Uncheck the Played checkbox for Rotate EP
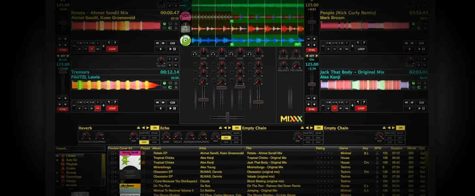475x196 pixels. [x=143, y=153]
